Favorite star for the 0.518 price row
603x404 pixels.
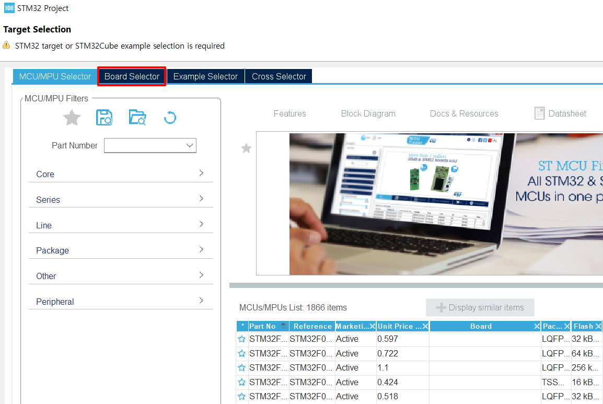[241, 396]
